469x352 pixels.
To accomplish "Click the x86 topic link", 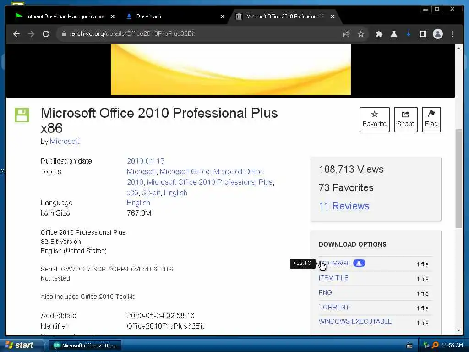I will click(132, 192).
